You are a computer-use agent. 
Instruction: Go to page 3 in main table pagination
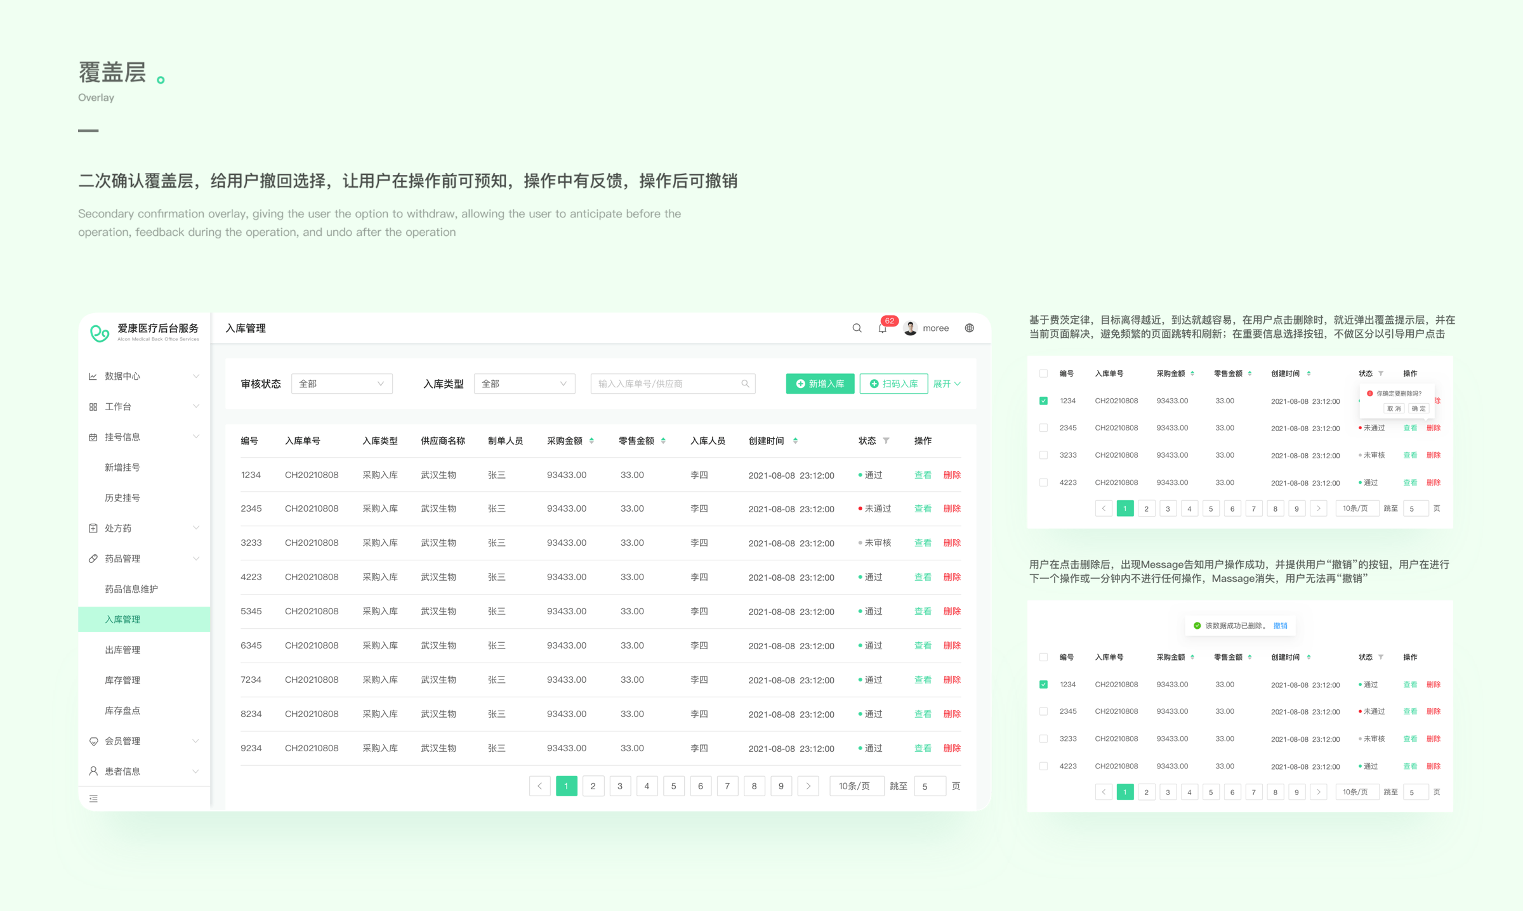(620, 786)
